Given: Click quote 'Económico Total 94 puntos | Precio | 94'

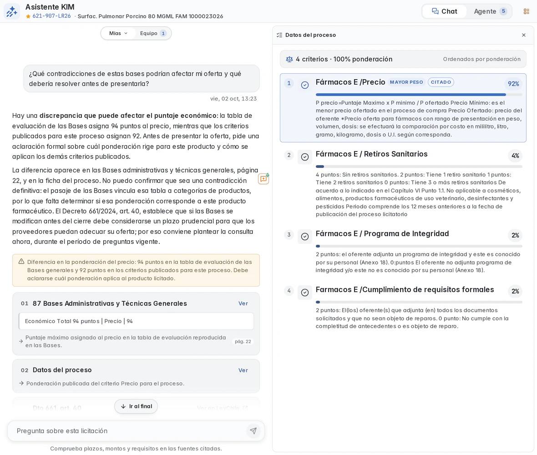Looking at the screenshot, I should pyautogui.click(x=137, y=321).
